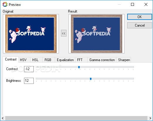Go to the Gamma correction tab
The height and width of the screenshot is (121, 153).
[102, 60]
